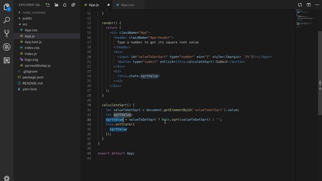The width and height of the screenshot is (322, 181).
Task: Click the unsaved dot on App.js tab
Action: pos(109,5)
